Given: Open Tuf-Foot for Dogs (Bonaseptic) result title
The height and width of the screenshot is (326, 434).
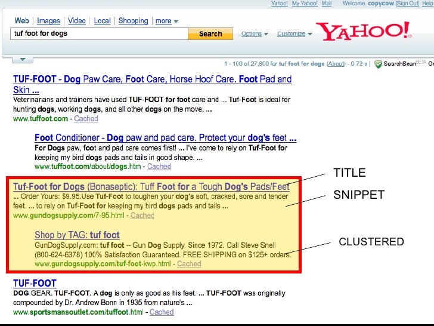Looking at the screenshot, I should (x=151, y=186).
